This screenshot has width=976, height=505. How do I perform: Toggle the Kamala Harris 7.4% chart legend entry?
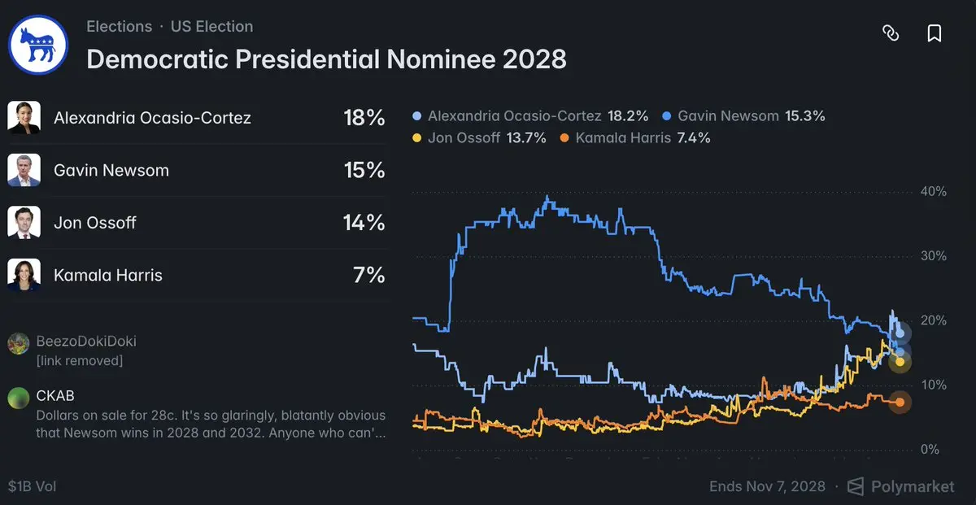635,137
